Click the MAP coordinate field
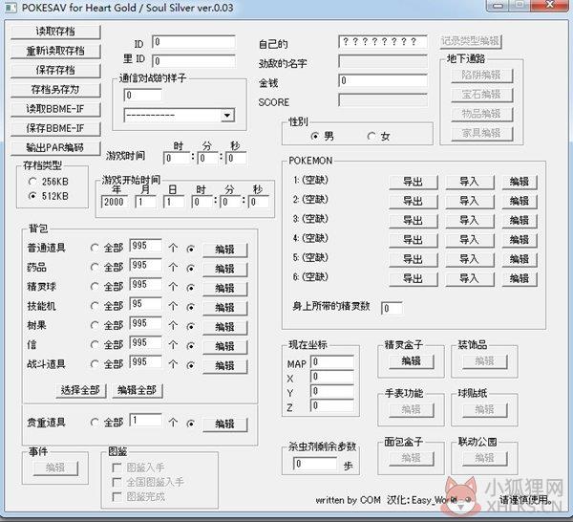 (x=332, y=362)
